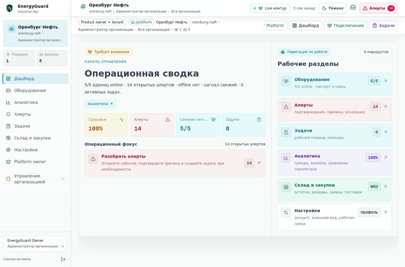This screenshot has height=267, width=405.
Task: Click the arrow icon on Настройки section card
Action: [385, 212]
